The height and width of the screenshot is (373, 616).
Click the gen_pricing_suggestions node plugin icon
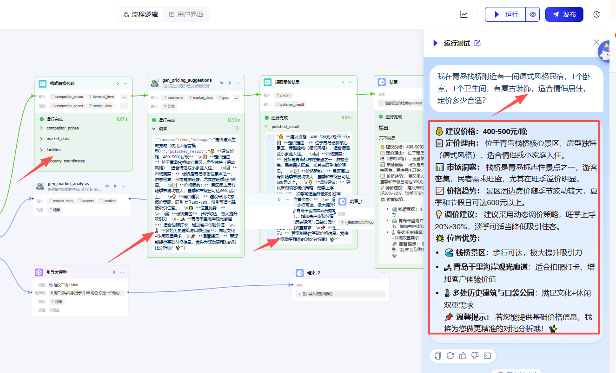(155, 83)
